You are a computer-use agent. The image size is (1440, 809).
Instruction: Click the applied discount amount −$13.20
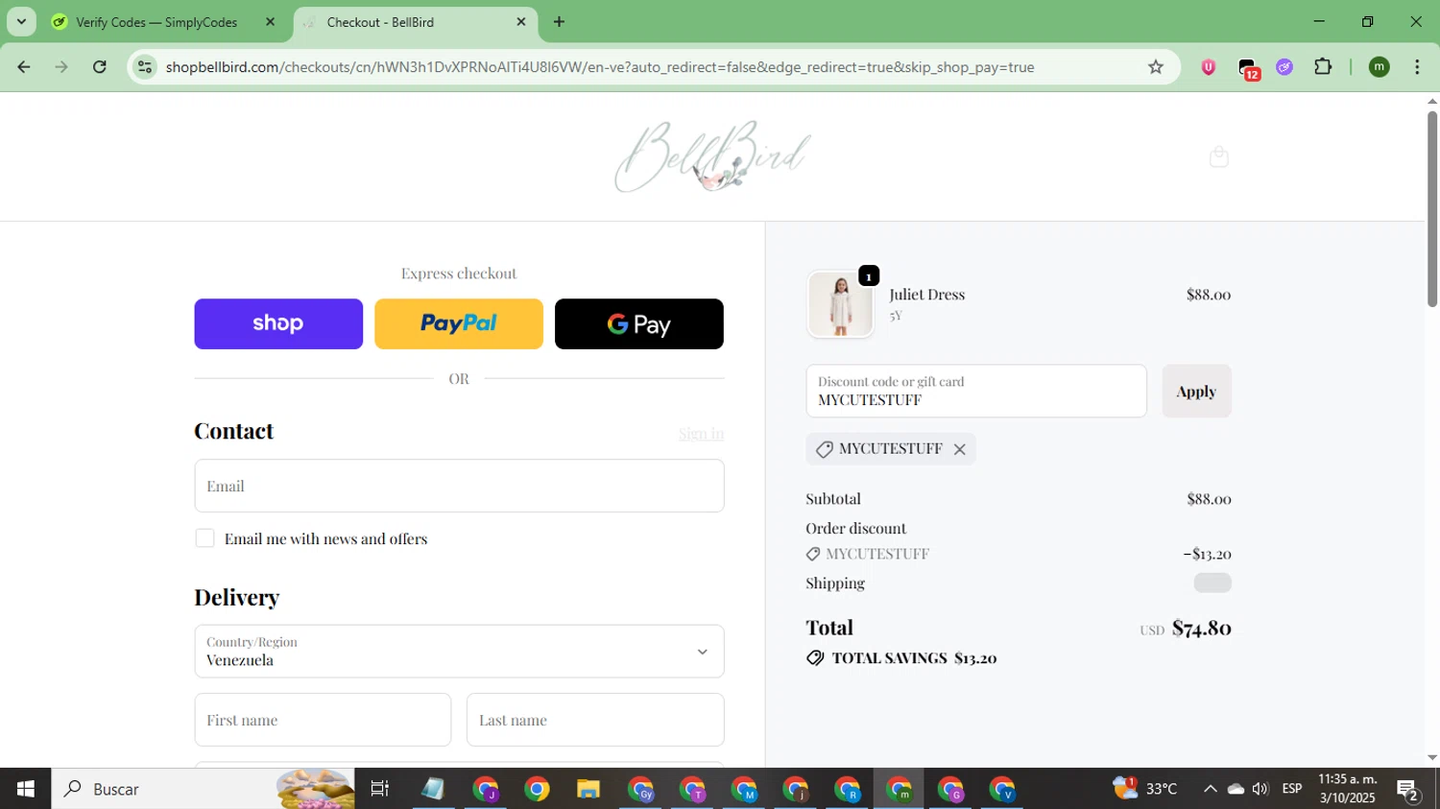pos(1207,554)
